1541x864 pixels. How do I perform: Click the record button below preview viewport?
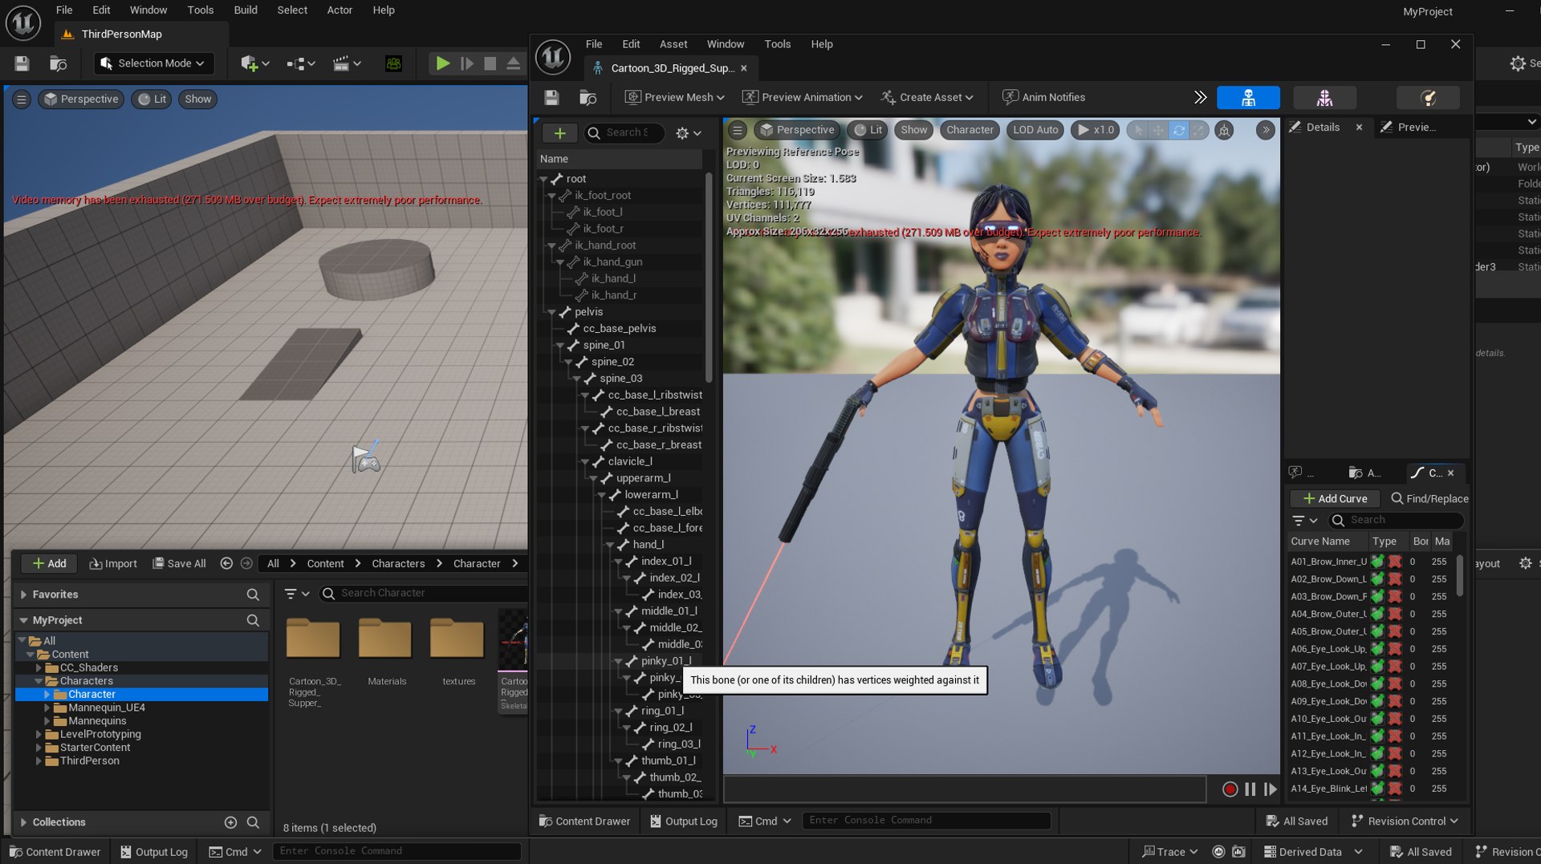1230,789
